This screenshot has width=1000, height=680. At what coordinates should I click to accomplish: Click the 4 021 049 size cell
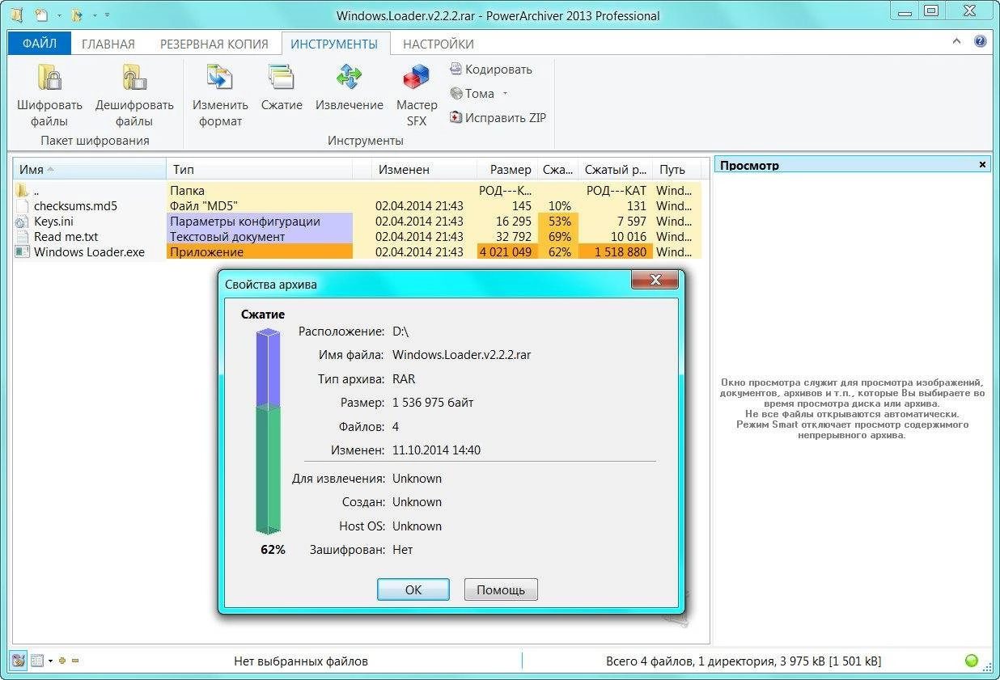(x=506, y=252)
